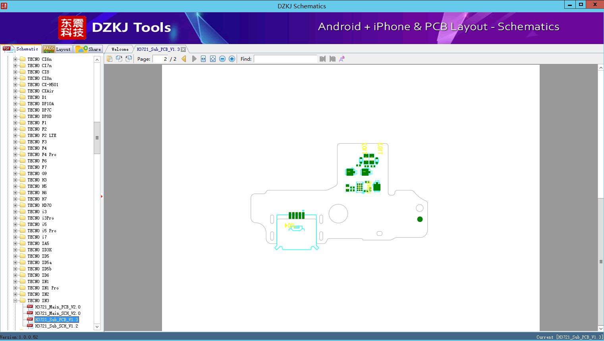Screen dimensions: 604x341
Task: Click the tree panel scrollbar thumb
Action: [97, 138]
